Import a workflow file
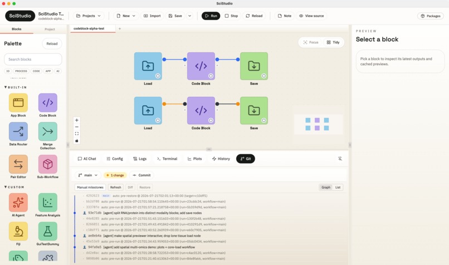Viewport: 449px width, 265px height. tap(152, 16)
